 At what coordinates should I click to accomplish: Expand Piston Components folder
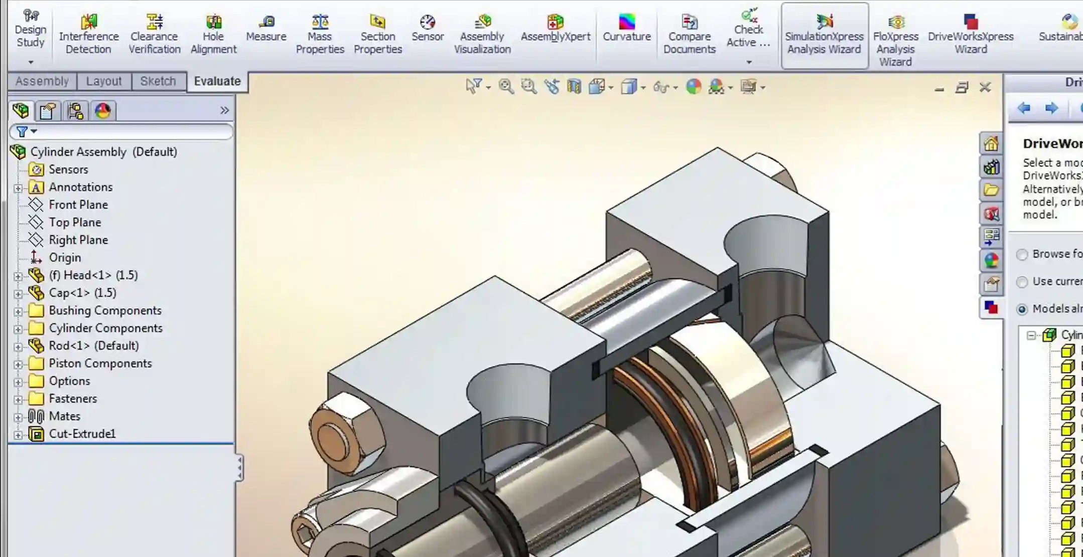click(18, 364)
